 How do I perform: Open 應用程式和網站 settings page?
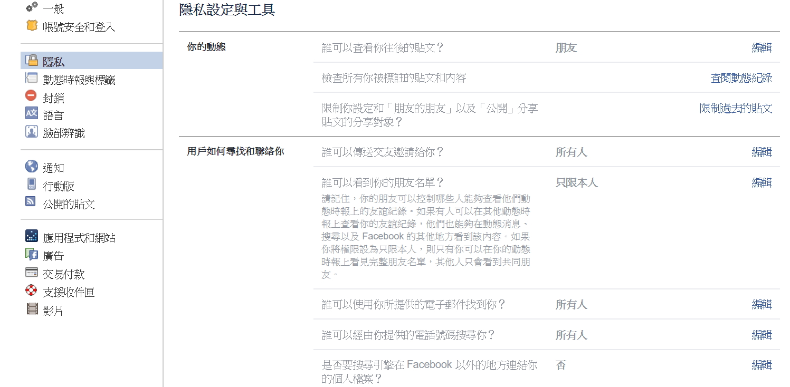pos(79,238)
